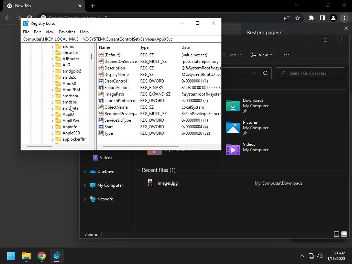Select the amdgpio2 key folder icon

[x=58, y=71]
